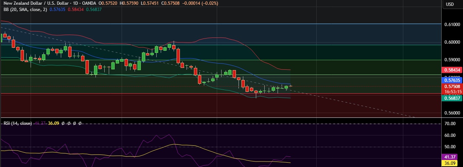Click the blue BB basis value 0.57635 in legend
This screenshot has height=167, width=463.
click(57, 9)
